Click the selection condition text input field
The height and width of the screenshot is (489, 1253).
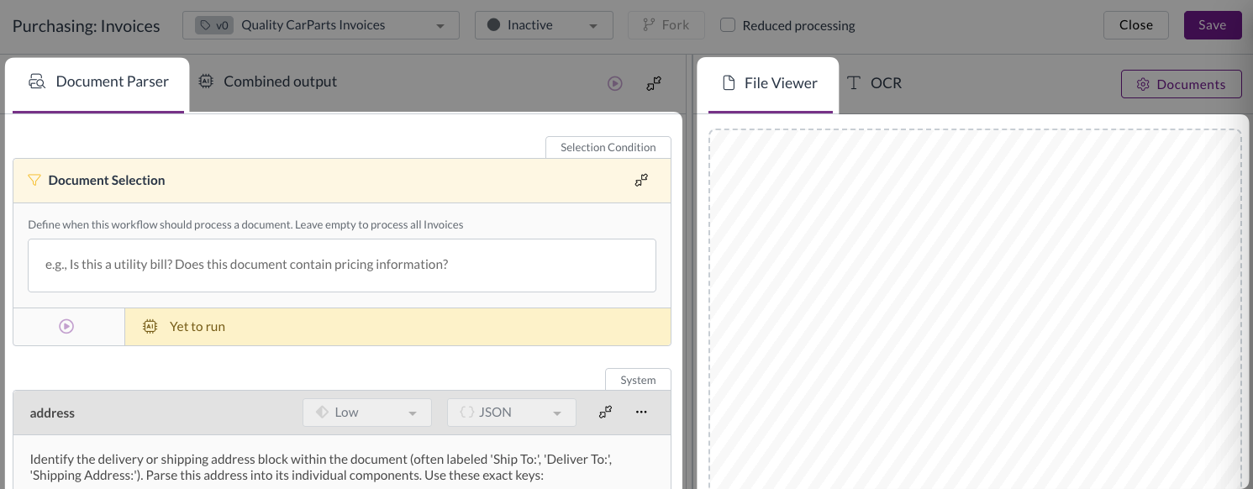pyautogui.click(x=341, y=265)
